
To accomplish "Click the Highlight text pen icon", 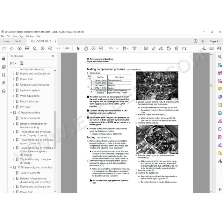I will [153, 48].
